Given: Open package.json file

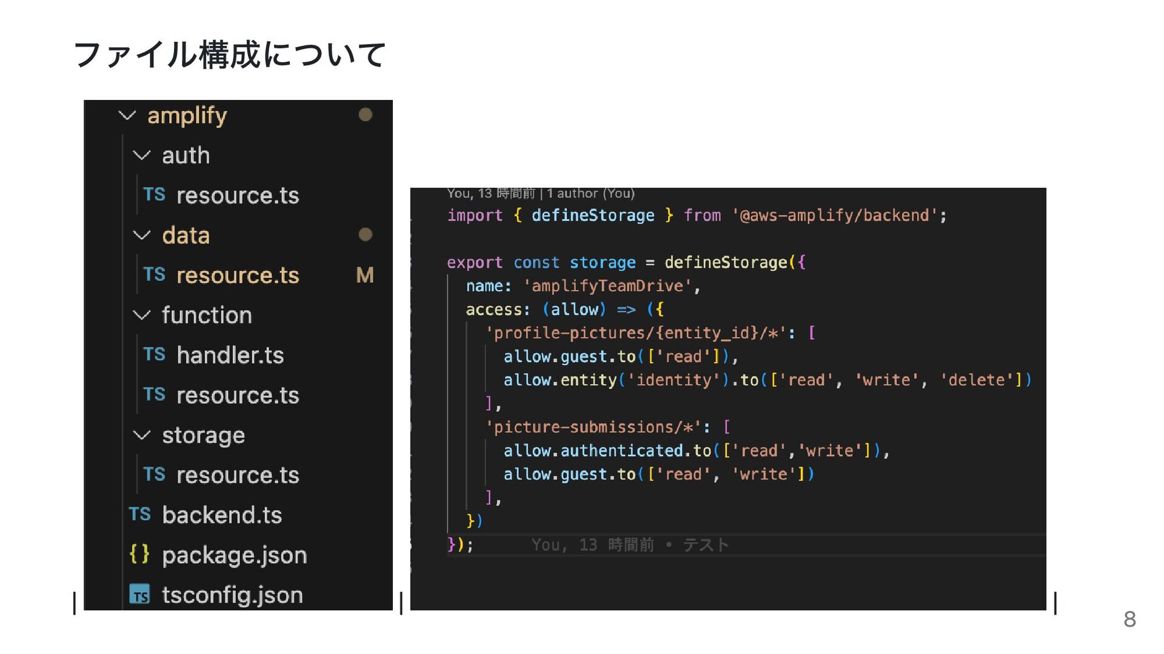Looking at the screenshot, I should tap(235, 555).
